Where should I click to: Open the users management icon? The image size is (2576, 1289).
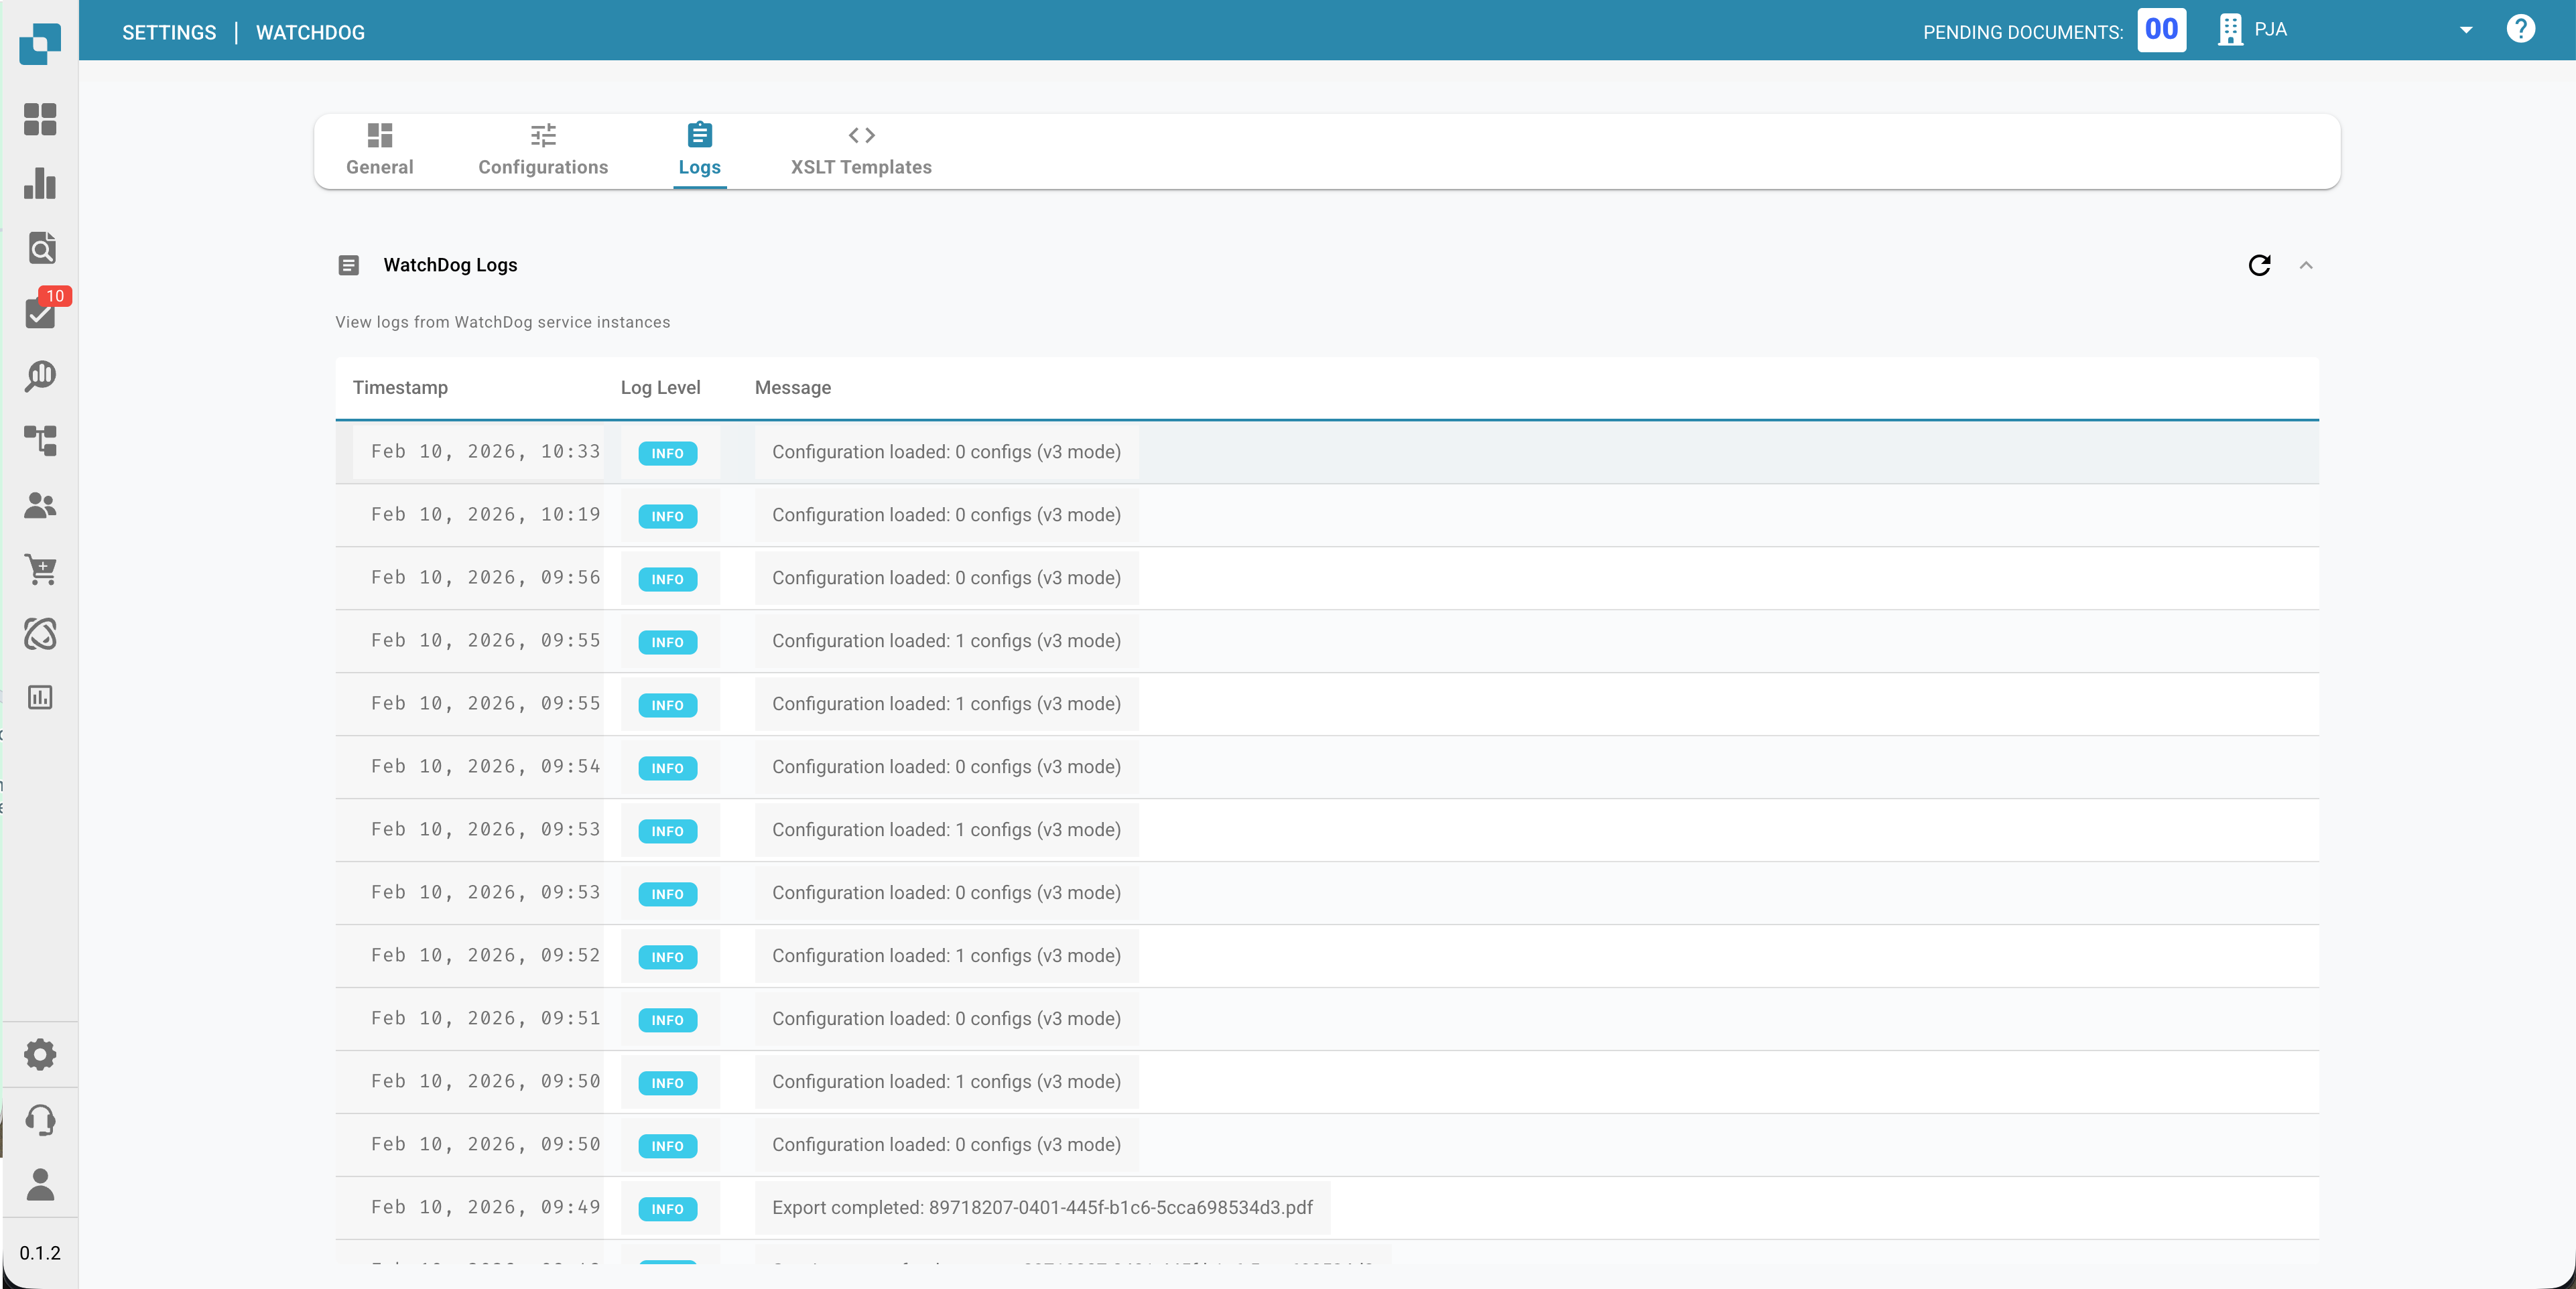click(40, 506)
